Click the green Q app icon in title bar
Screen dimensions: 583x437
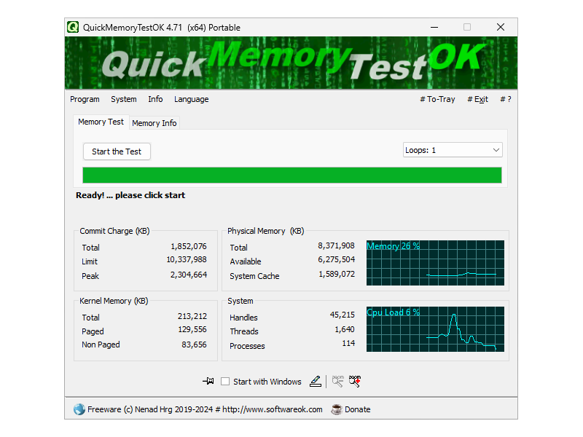click(73, 27)
